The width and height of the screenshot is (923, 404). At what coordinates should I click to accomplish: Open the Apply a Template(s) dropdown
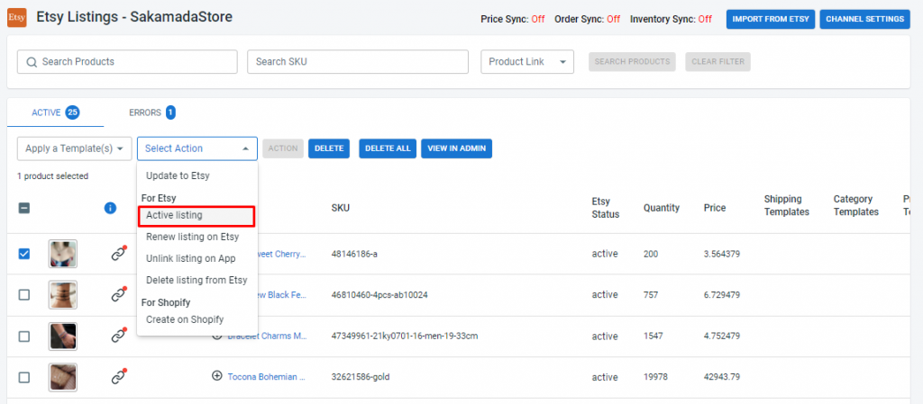[x=74, y=148]
